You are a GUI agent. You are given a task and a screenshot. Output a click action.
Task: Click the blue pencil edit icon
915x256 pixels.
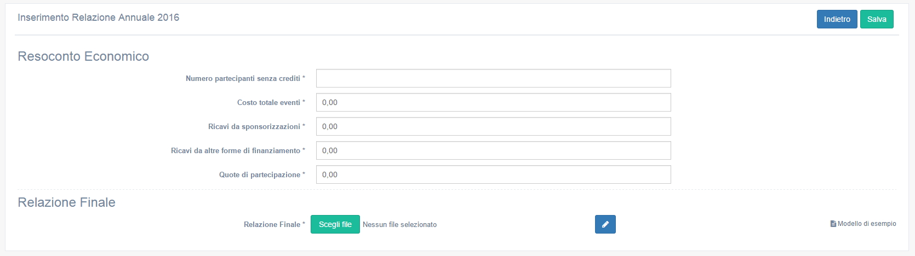(605, 224)
